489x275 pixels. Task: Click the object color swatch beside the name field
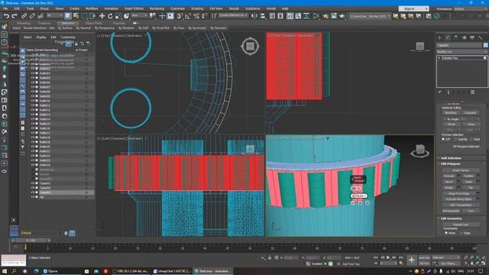pyautogui.click(x=485, y=46)
